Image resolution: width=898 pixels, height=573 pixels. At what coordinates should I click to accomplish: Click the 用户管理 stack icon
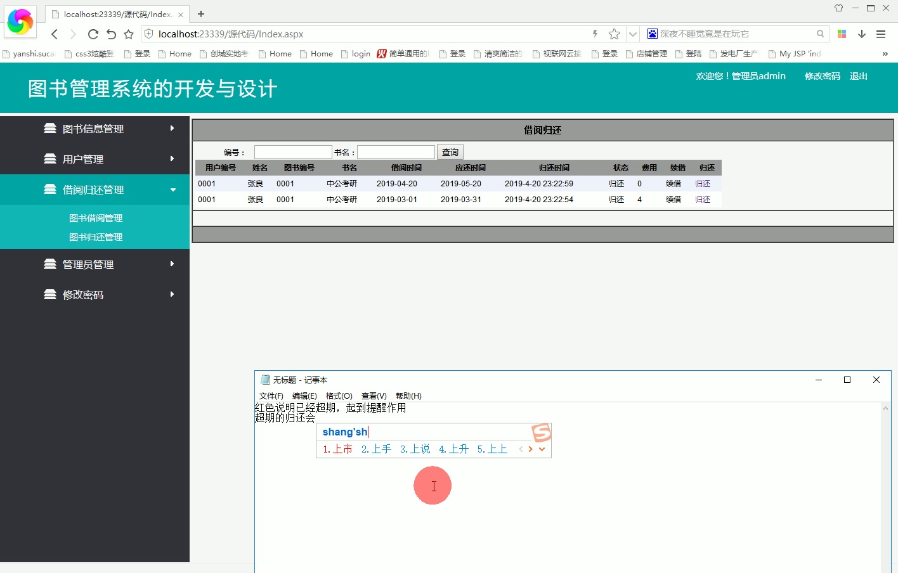pyautogui.click(x=50, y=158)
